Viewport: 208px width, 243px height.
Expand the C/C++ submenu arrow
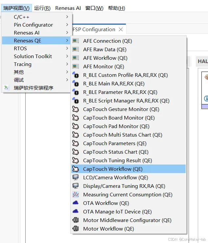(x=67, y=17)
